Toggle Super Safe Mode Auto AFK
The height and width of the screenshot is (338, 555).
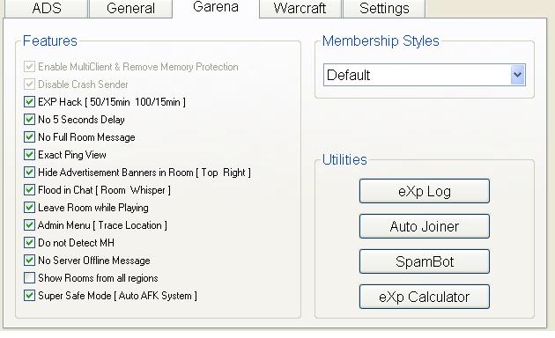29,296
